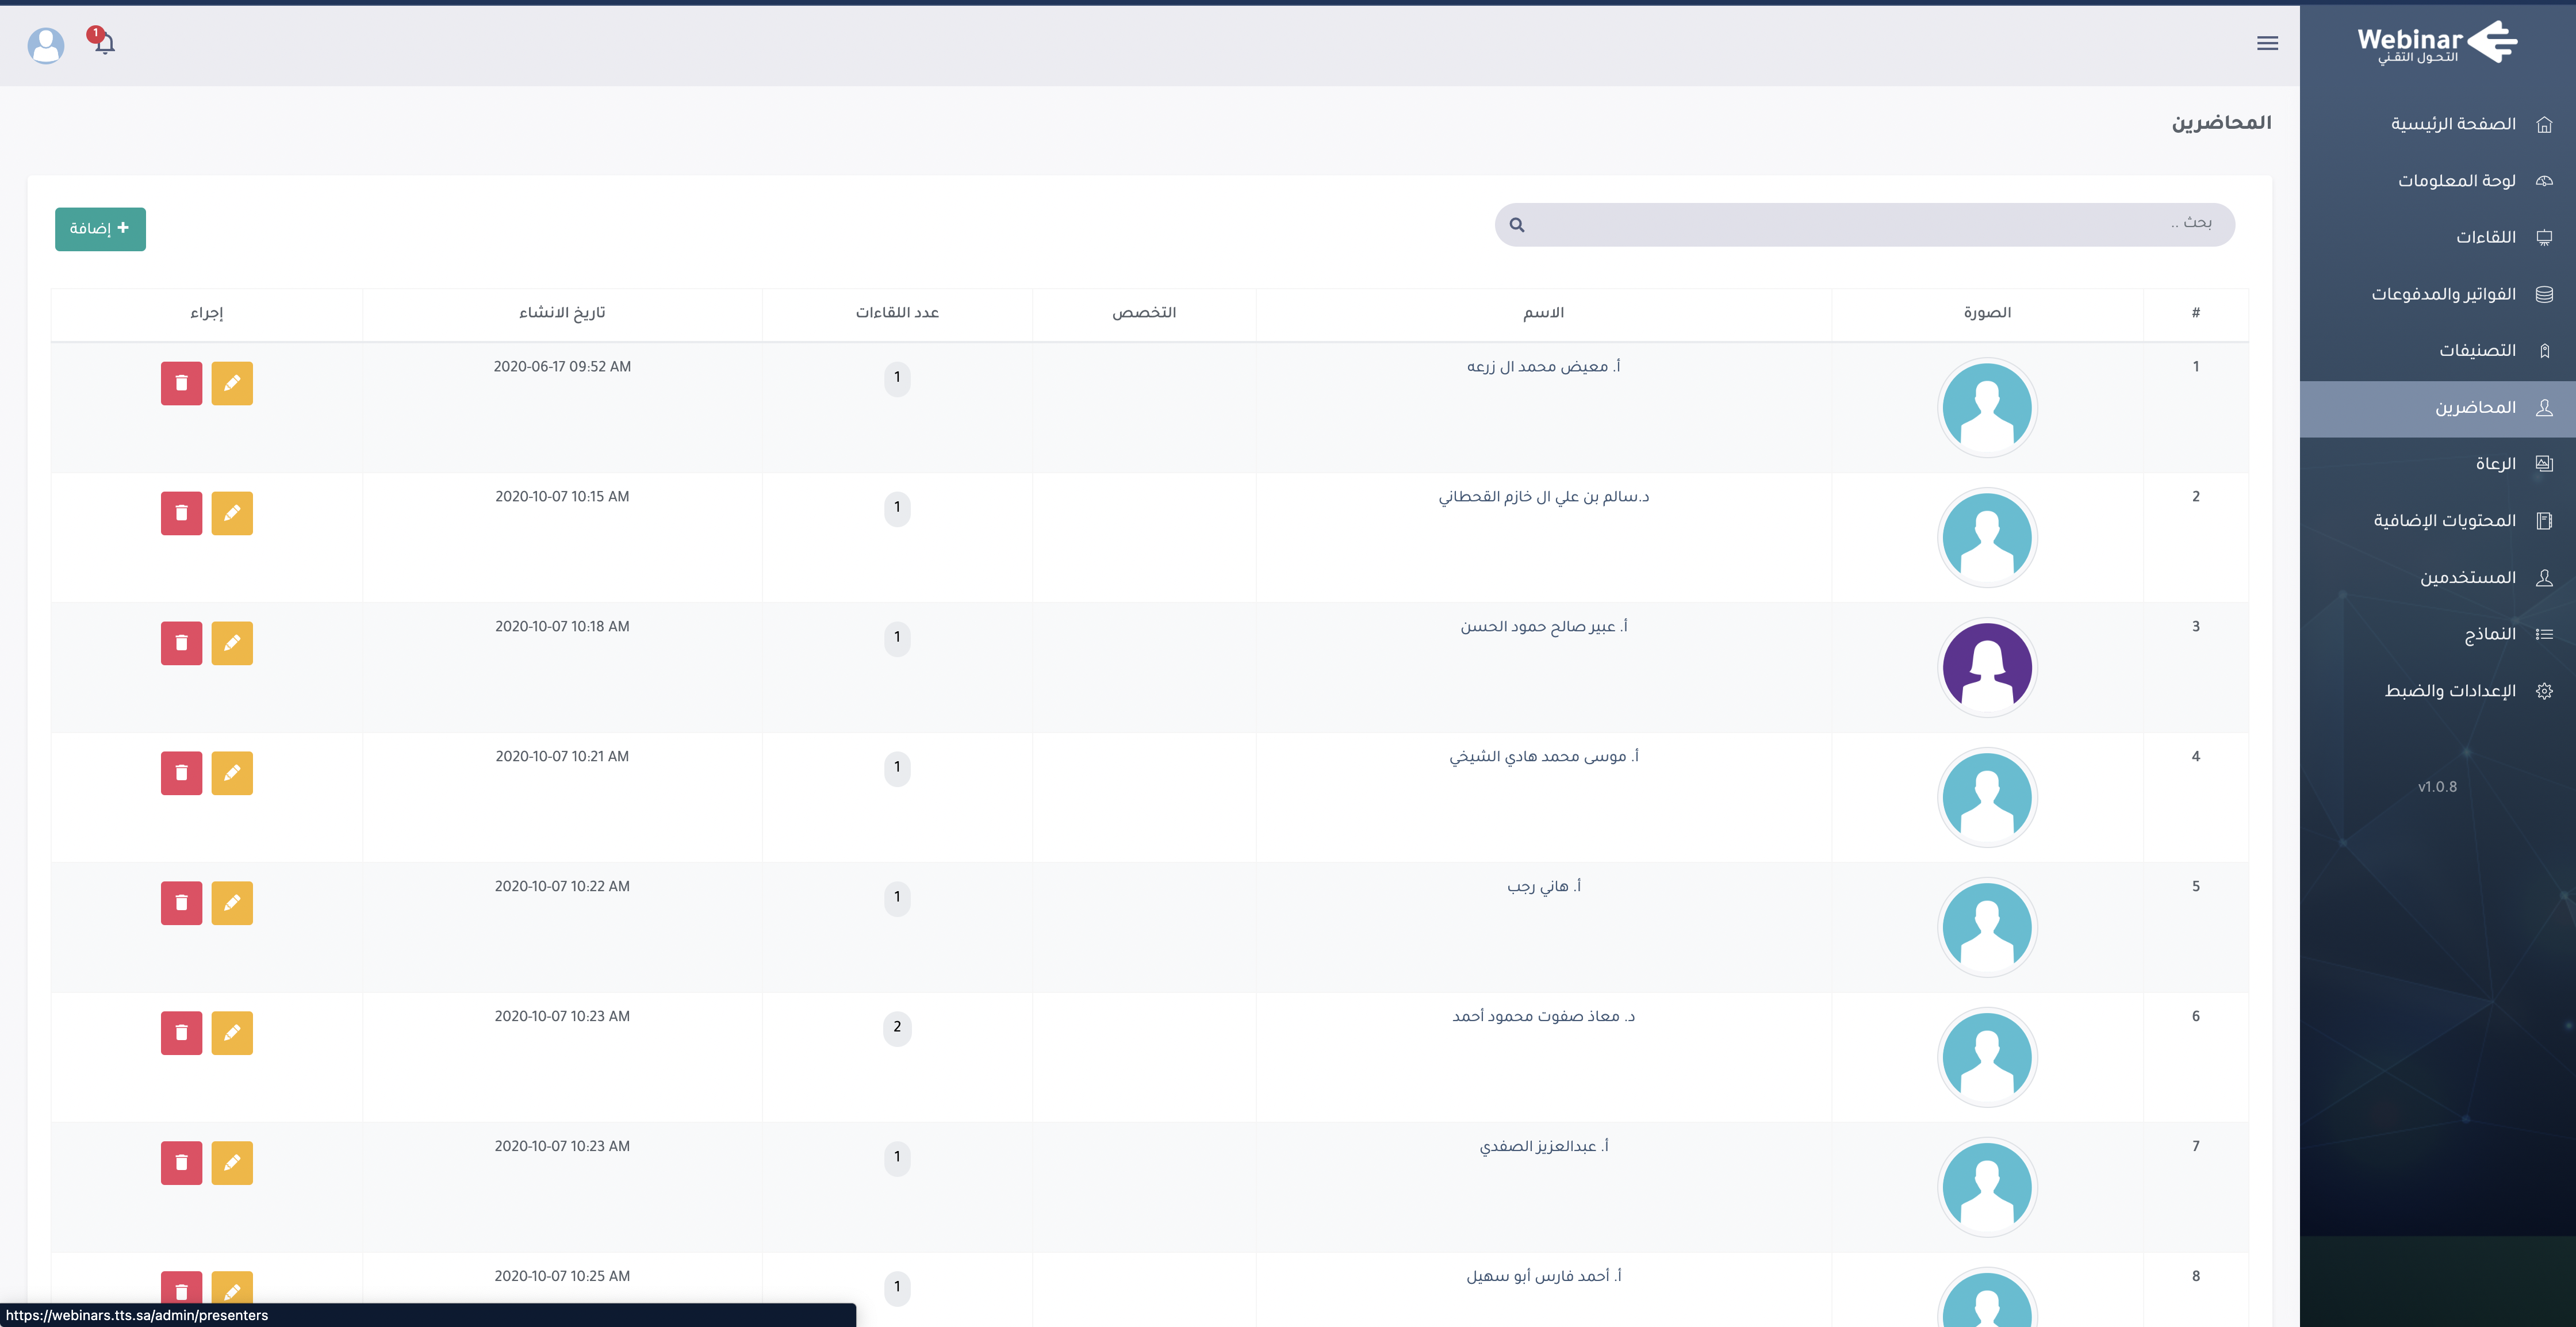Click the avatar of presenter row 1
Screen dimensions: 2576x1327
pyautogui.click(x=1987, y=408)
